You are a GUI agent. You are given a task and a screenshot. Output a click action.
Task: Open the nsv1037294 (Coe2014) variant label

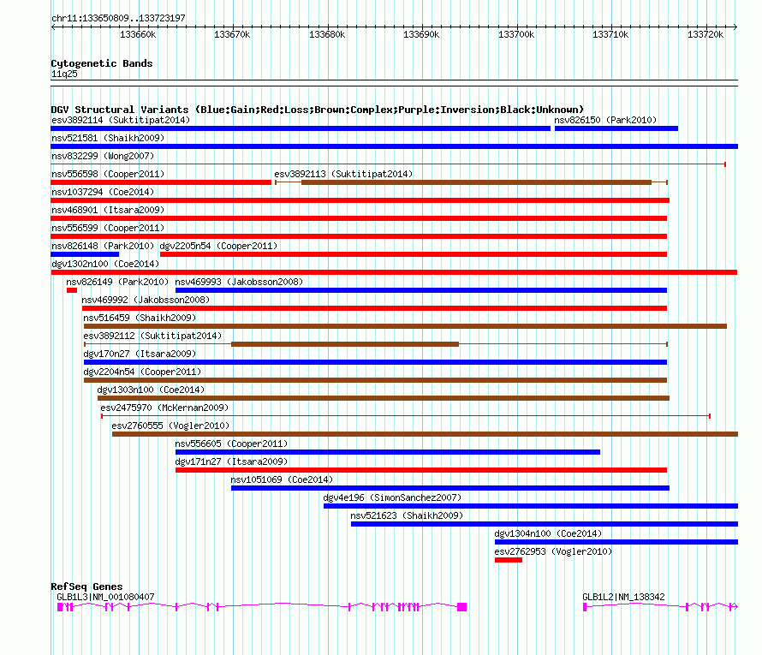pos(103,192)
